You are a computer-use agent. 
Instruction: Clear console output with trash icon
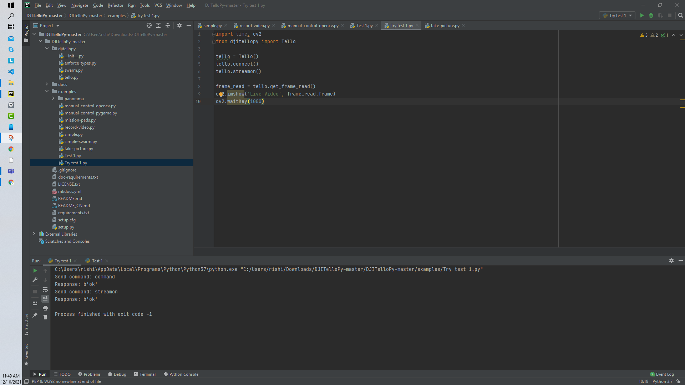point(45,317)
